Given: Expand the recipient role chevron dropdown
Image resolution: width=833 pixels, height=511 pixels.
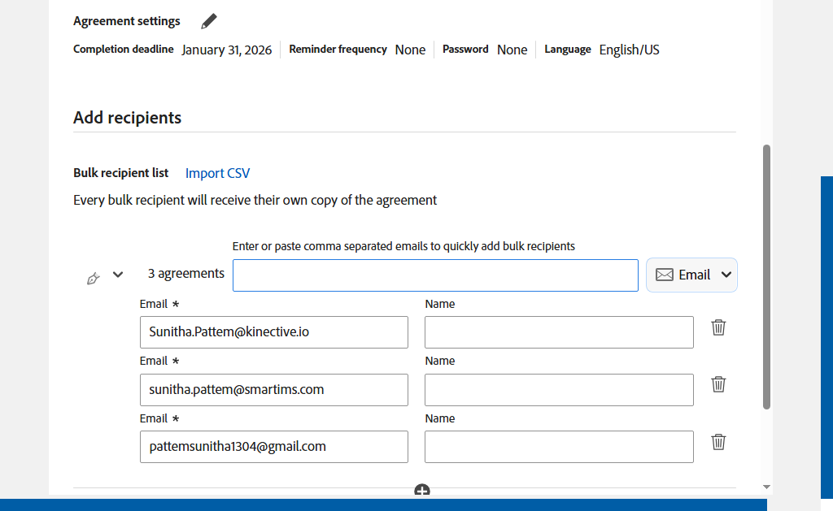Looking at the screenshot, I should [x=118, y=275].
